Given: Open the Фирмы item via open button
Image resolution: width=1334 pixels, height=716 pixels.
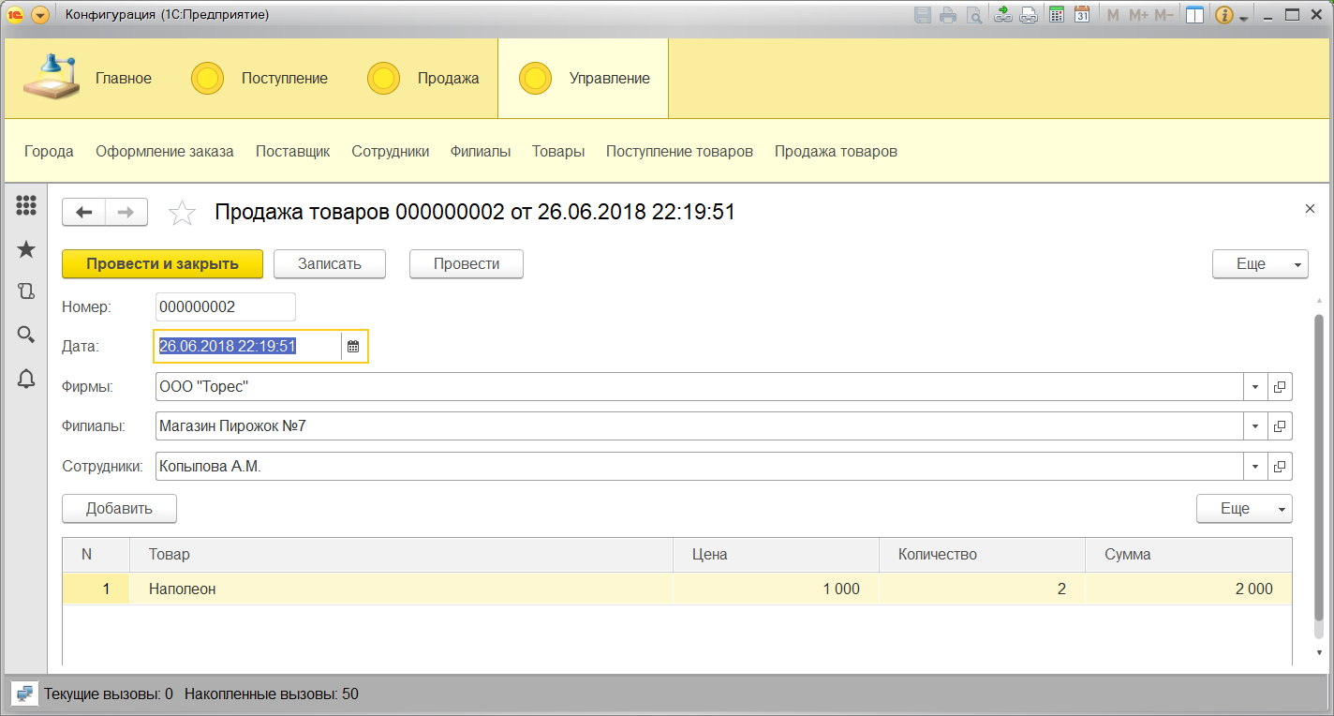Looking at the screenshot, I should [x=1280, y=386].
